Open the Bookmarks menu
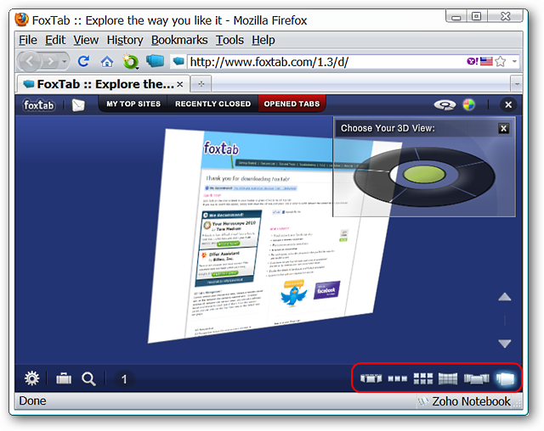The height and width of the screenshot is (431, 544). click(x=179, y=40)
